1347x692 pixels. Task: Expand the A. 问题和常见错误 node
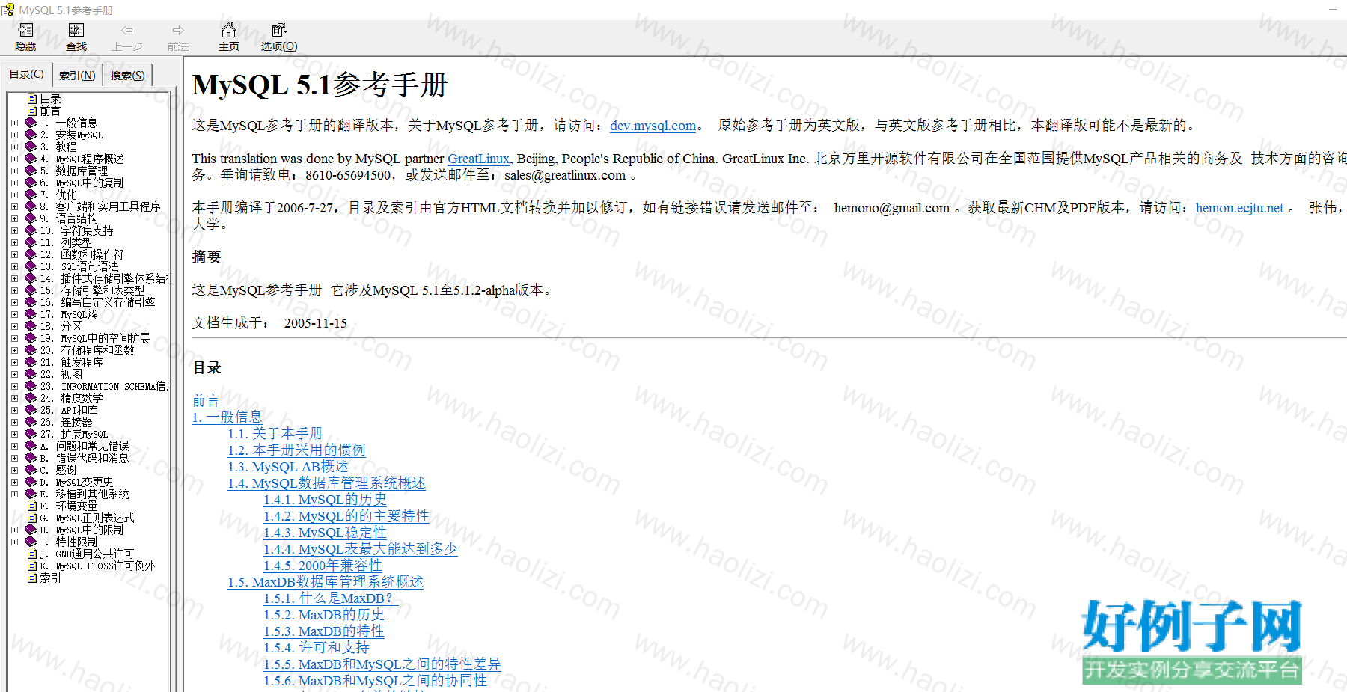coord(14,446)
